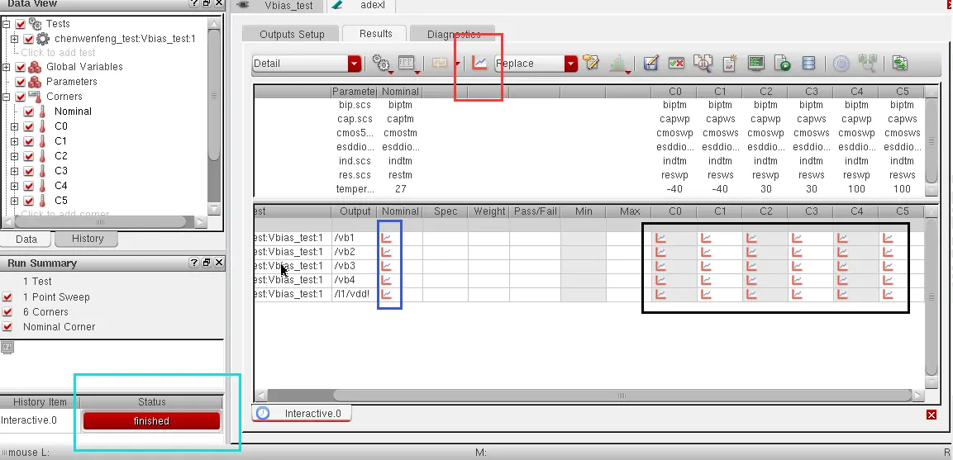Plot /vb2 waveform in Nominal column
The height and width of the screenshot is (460, 953).
[x=387, y=252]
